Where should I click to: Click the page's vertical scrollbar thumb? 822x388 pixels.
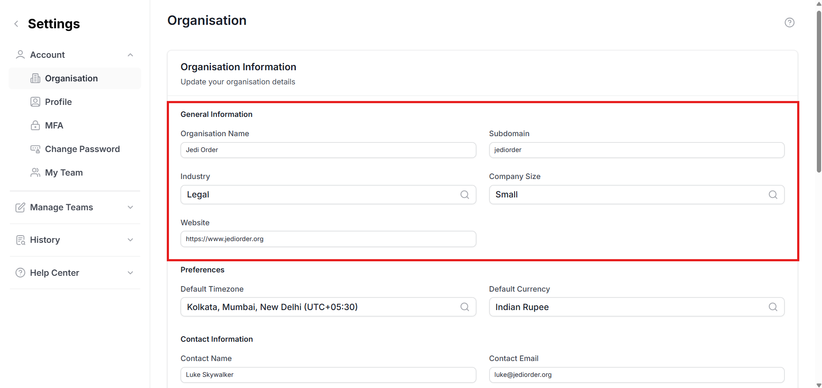click(819, 90)
